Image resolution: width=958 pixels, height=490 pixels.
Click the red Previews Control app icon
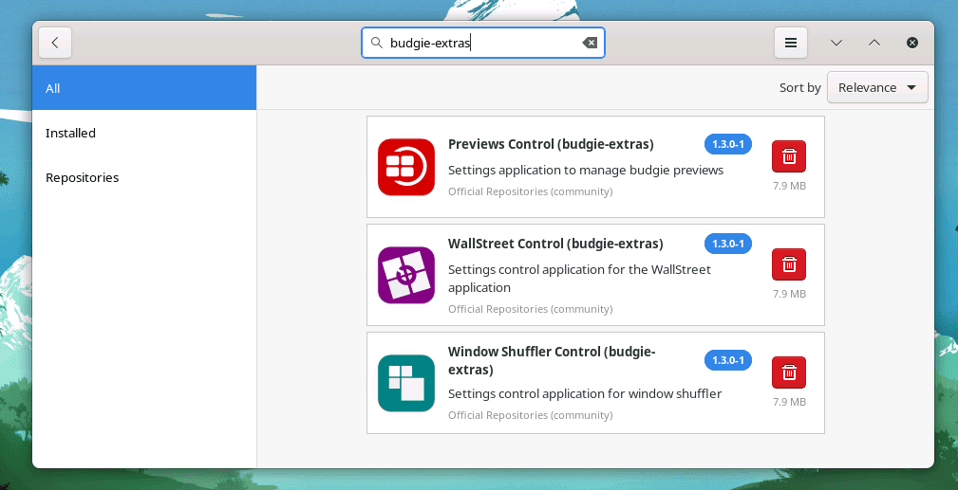pyautogui.click(x=406, y=167)
